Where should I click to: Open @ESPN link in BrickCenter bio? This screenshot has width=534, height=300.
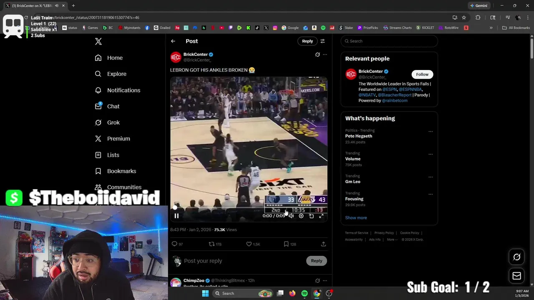[390, 89]
